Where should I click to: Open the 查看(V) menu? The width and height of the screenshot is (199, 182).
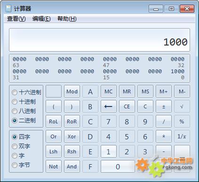click(x=16, y=19)
